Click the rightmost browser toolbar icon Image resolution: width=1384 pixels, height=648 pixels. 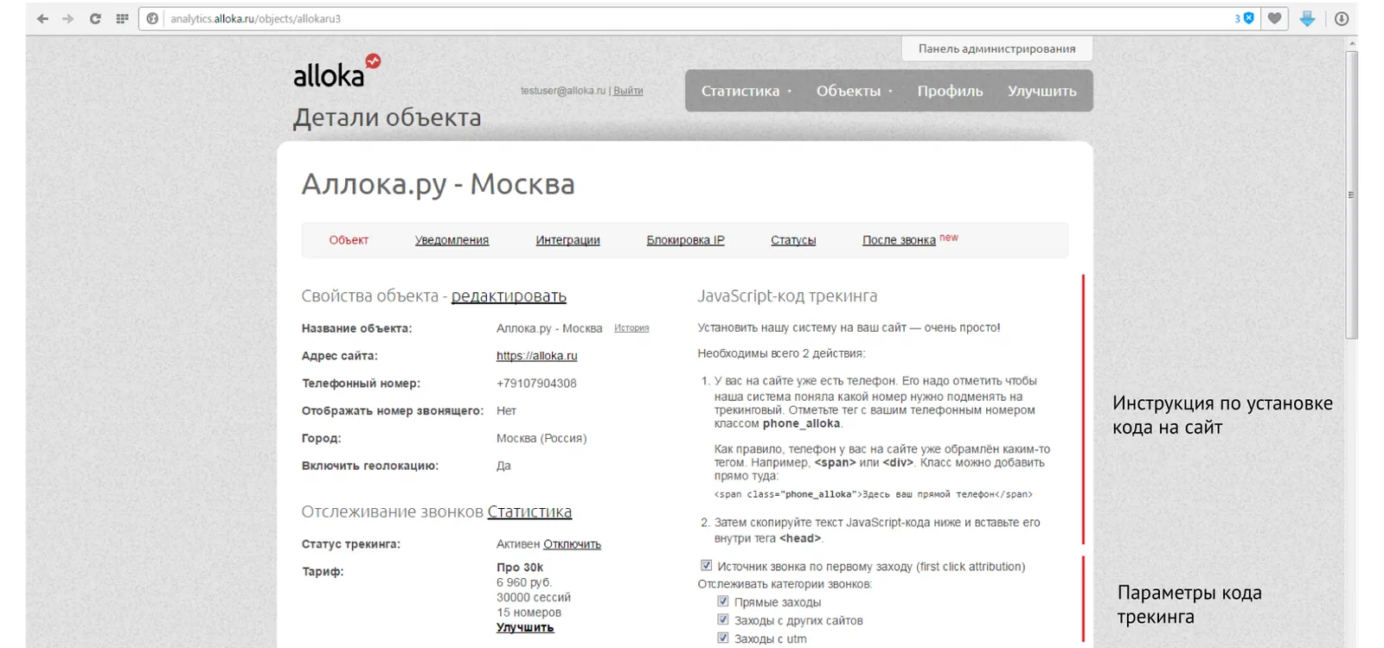1342,19
